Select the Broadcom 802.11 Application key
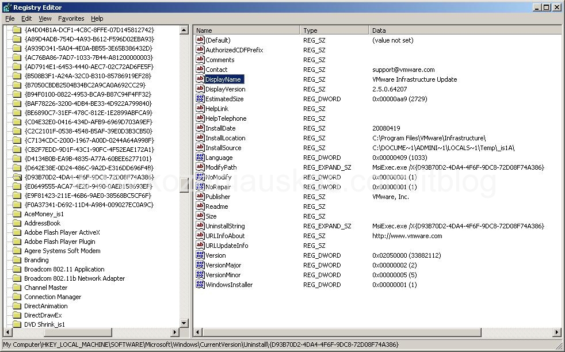This screenshot has width=565, height=352. tap(64, 269)
